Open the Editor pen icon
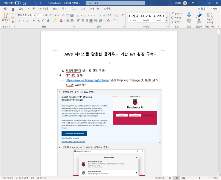This screenshot has width=221, height=180. (x=199, y=15)
